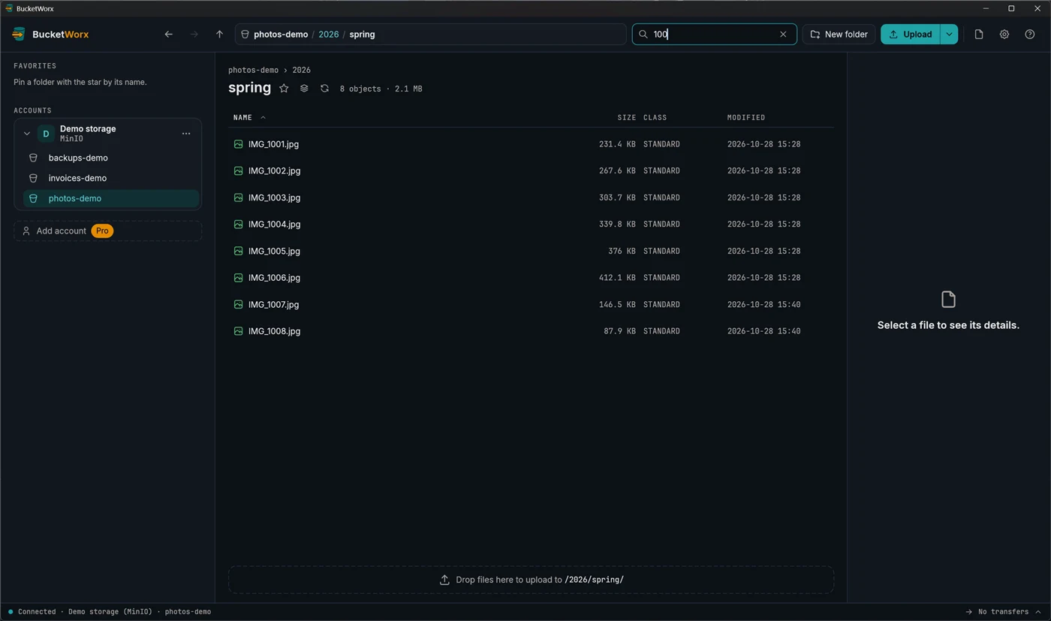The image size is (1051, 621).
Task: Create a New folder
Action: [839, 35]
